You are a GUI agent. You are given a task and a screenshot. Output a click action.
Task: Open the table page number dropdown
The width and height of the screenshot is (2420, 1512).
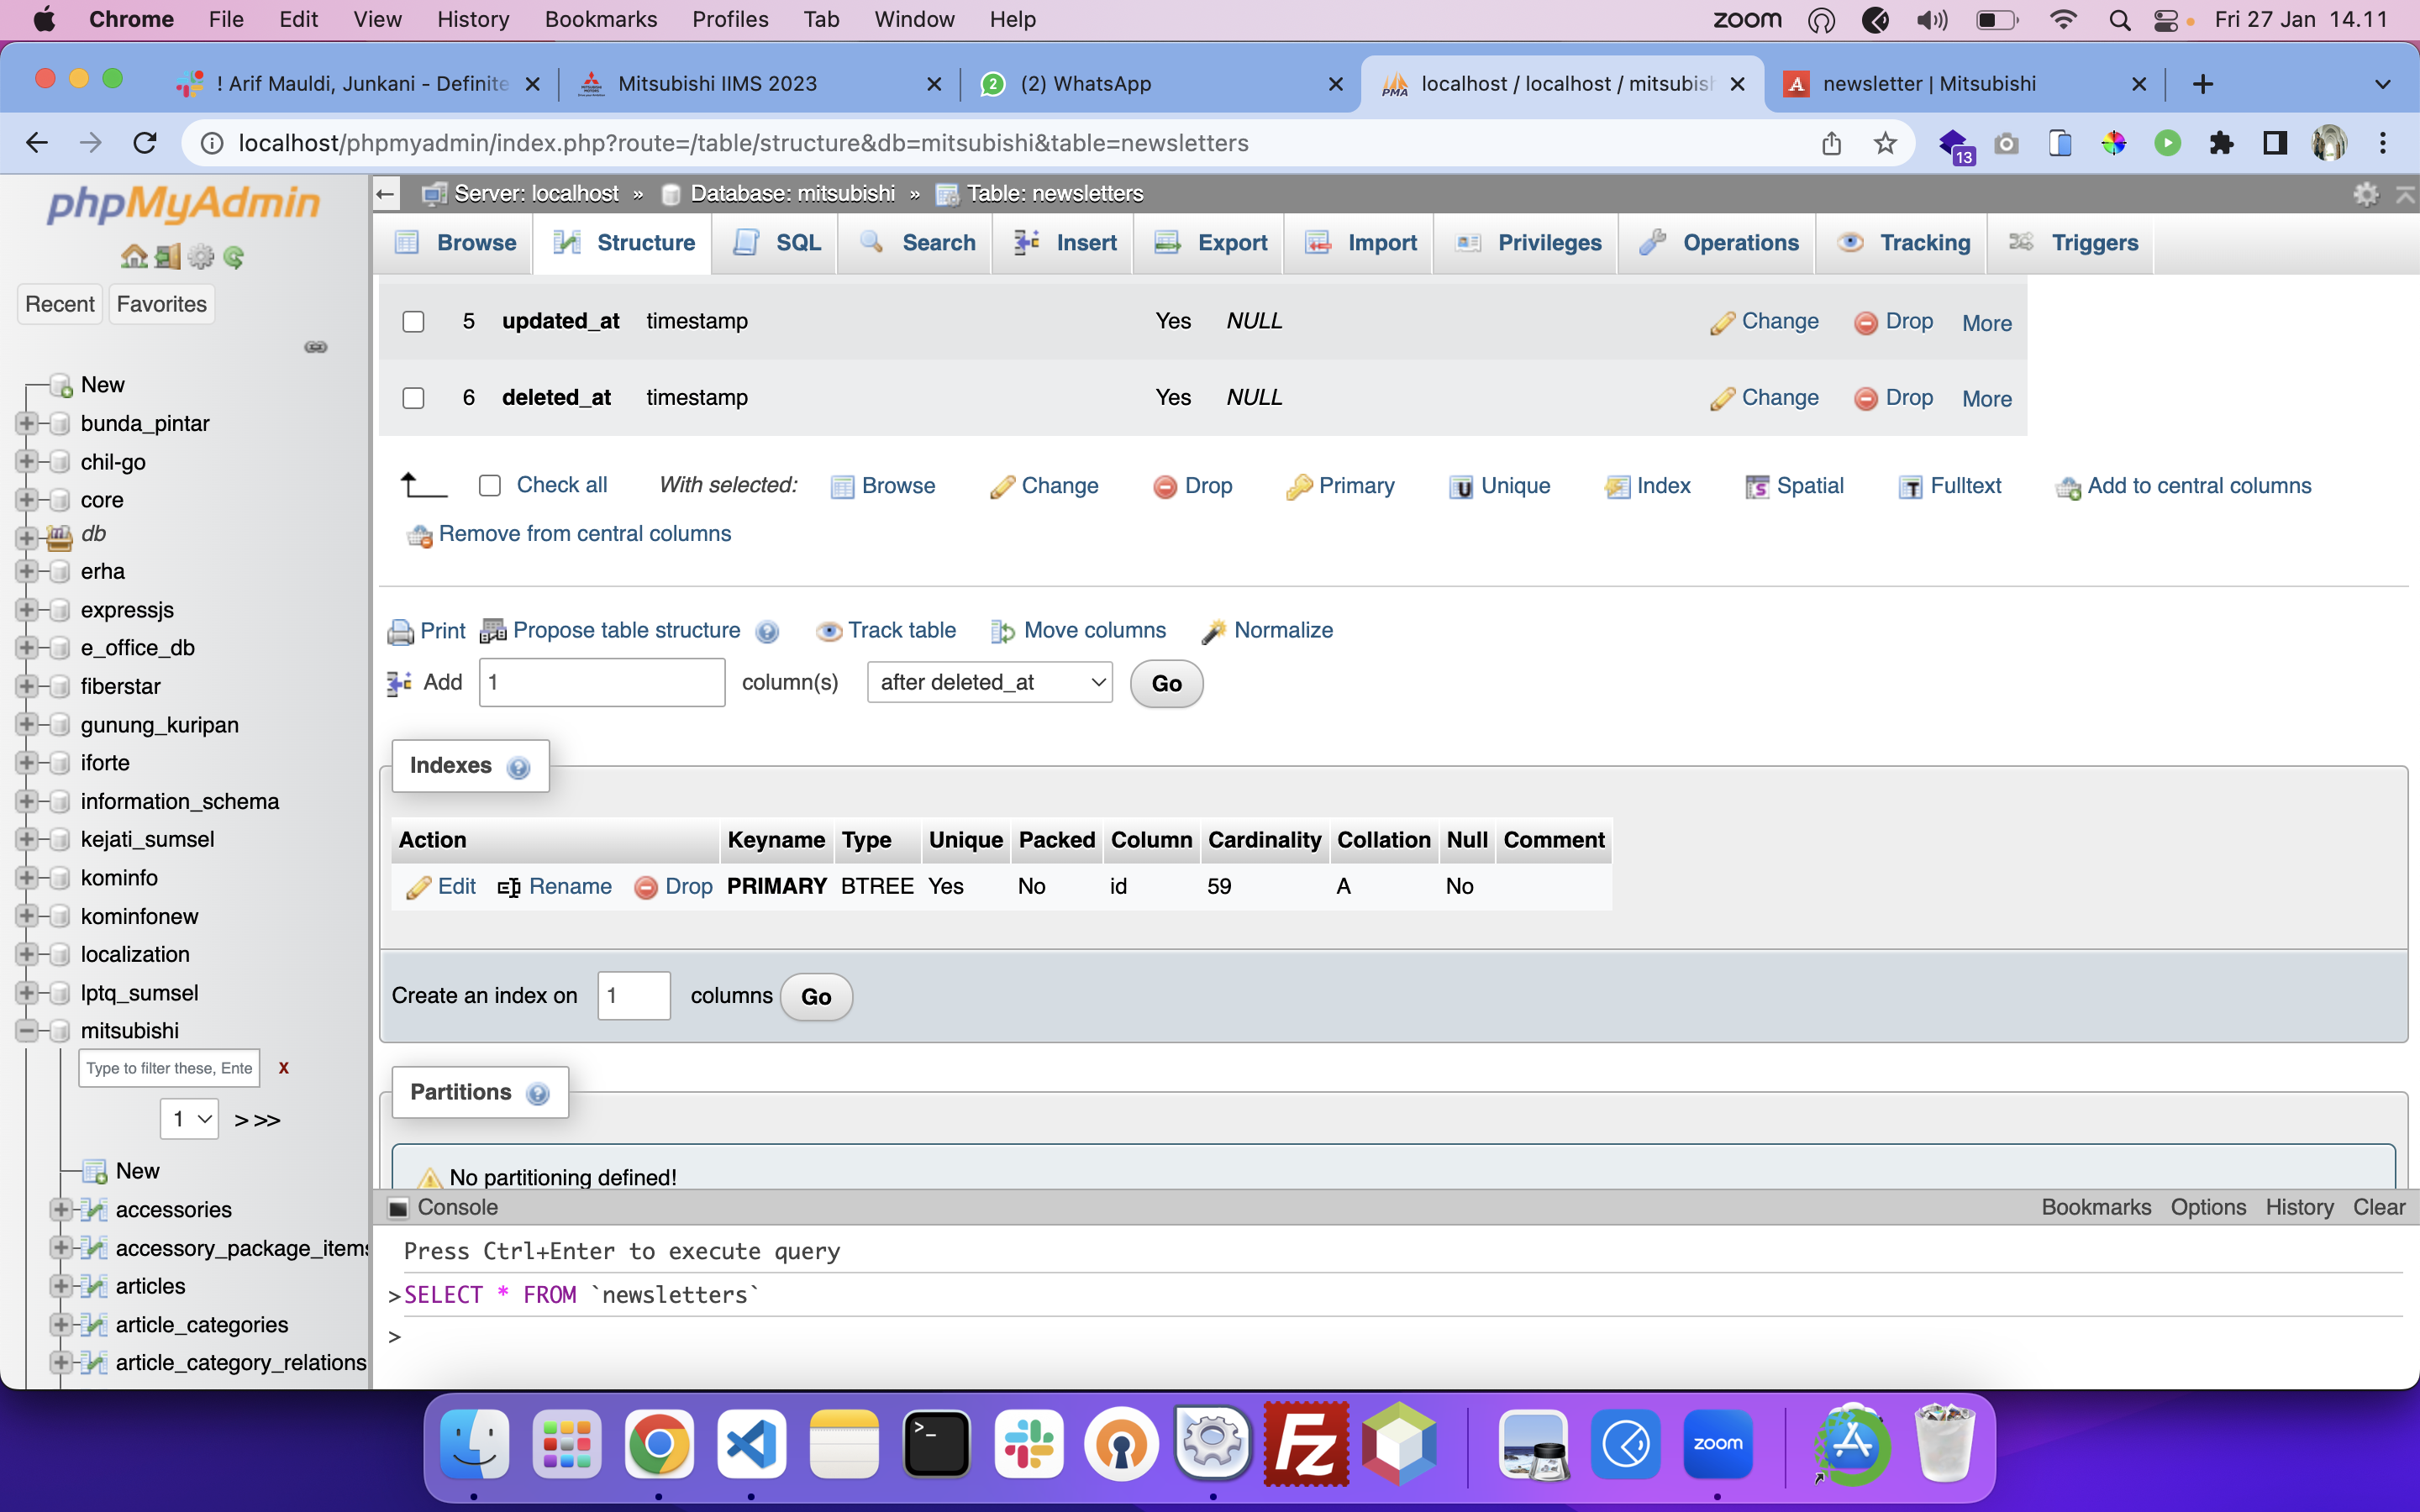[190, 1118]
